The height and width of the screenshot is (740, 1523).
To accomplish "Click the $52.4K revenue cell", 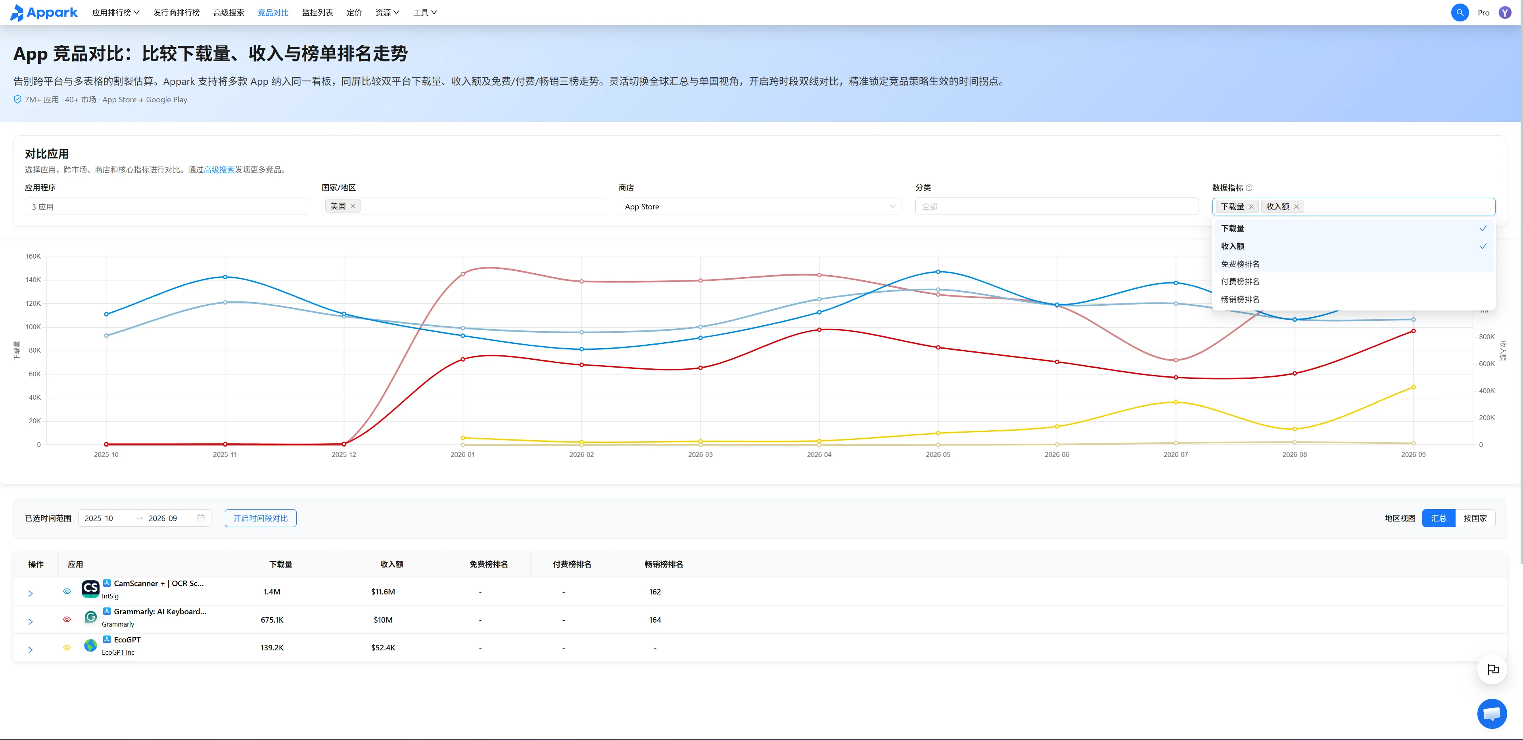I will 382,647.
